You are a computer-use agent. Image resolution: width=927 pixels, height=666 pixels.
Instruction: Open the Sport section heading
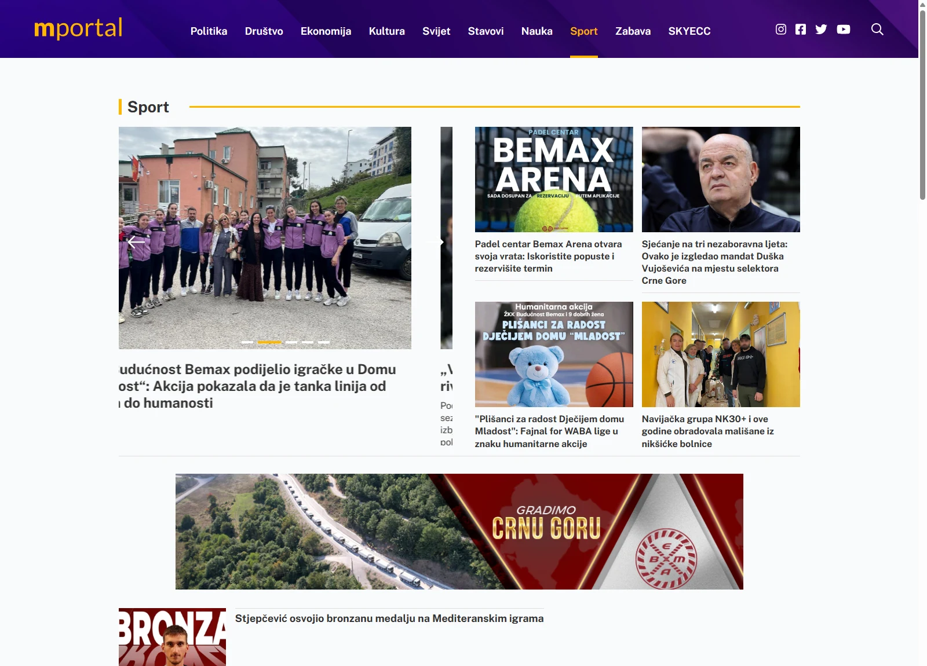(x=148, y=107)
